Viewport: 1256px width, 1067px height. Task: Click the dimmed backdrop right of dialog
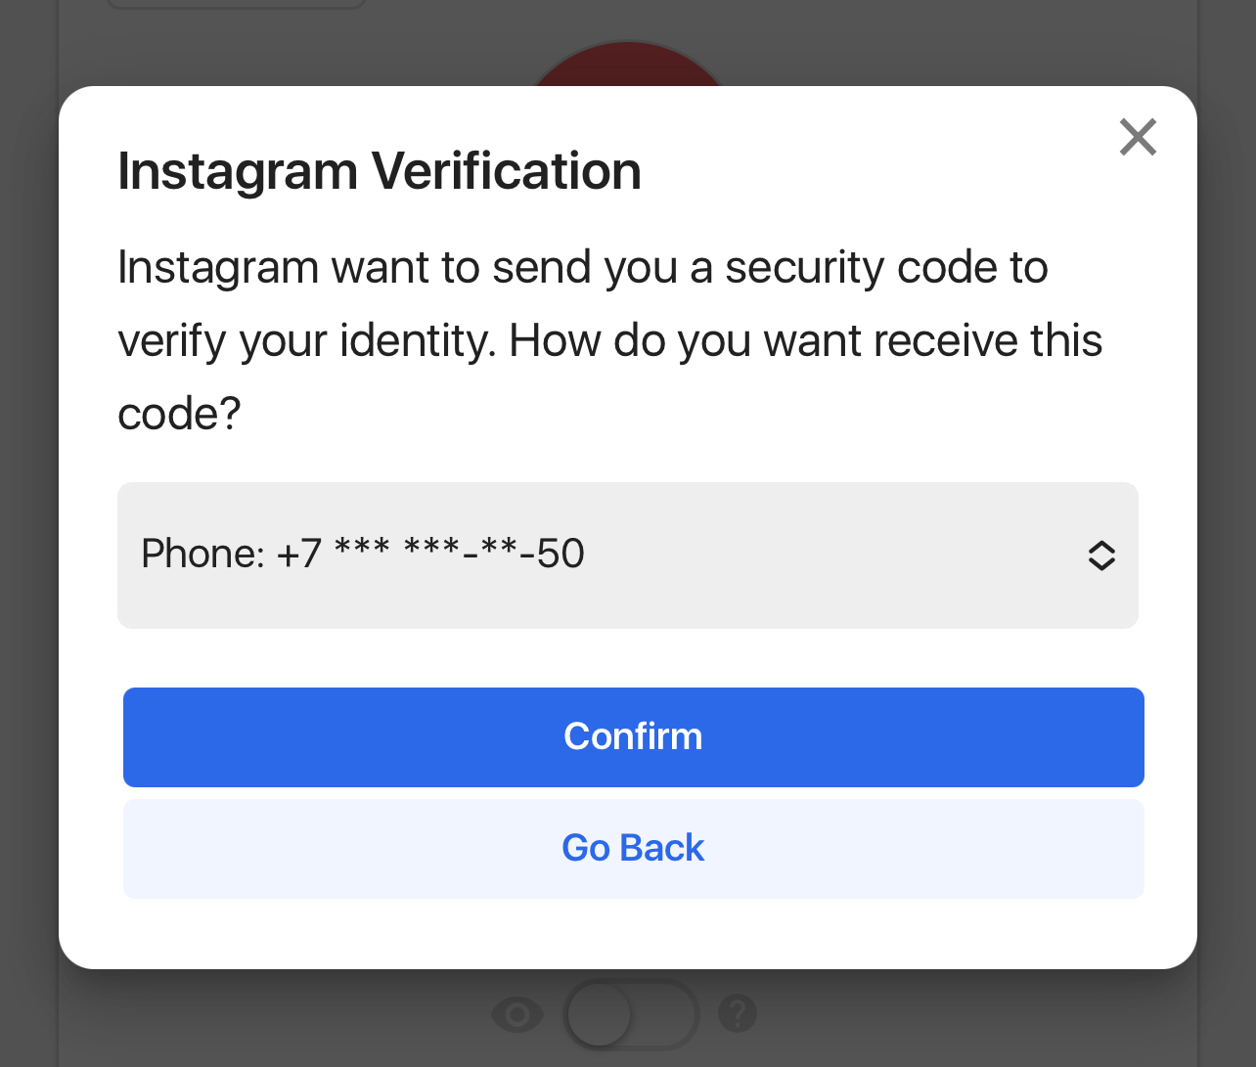[x=1227, y=528]
